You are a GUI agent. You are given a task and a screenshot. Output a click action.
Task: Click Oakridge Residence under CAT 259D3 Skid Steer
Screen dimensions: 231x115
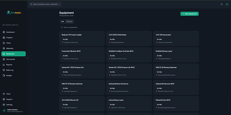[x=118, y=43]
